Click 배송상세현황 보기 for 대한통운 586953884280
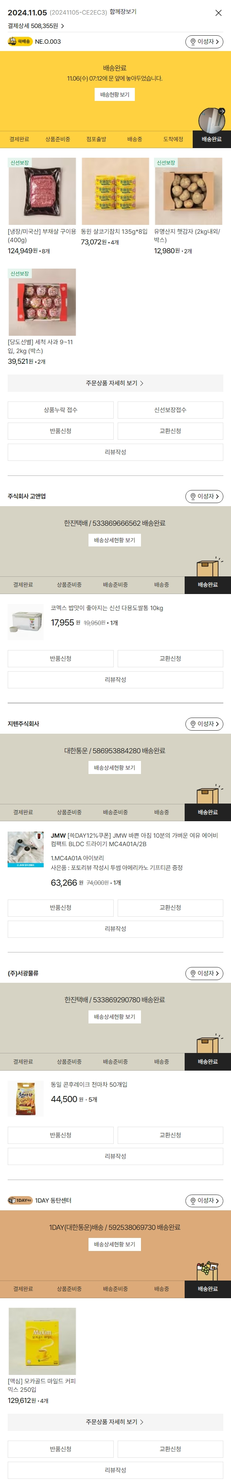Viewport: 231px width, 1482px height. pyautogui.click(x=114, y=767)
